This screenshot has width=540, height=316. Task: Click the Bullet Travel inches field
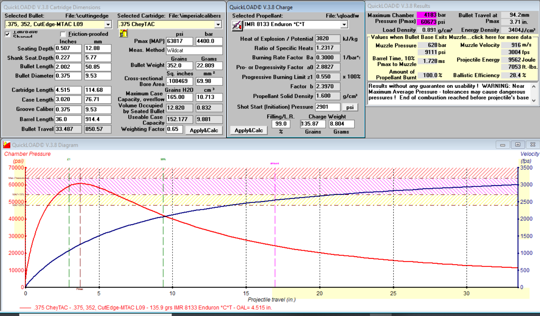point(68,129)
